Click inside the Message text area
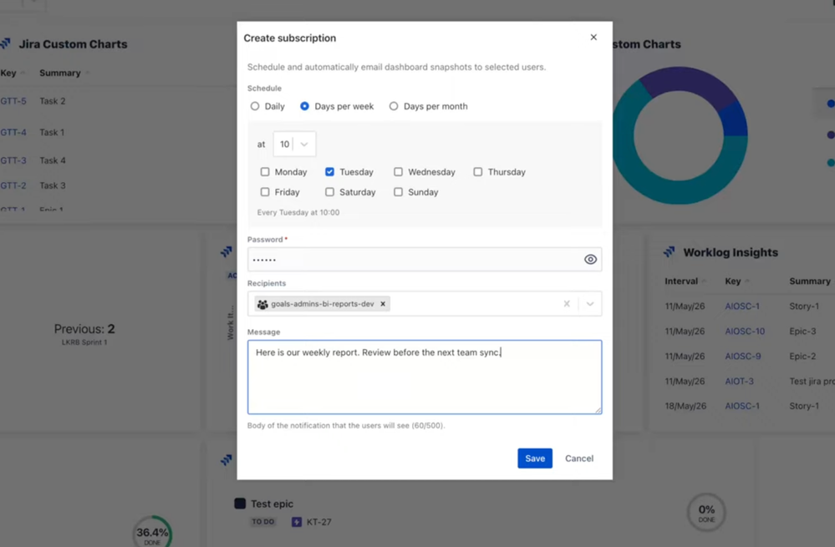Viewport: 835px width, 547px height. click(425, 377)
